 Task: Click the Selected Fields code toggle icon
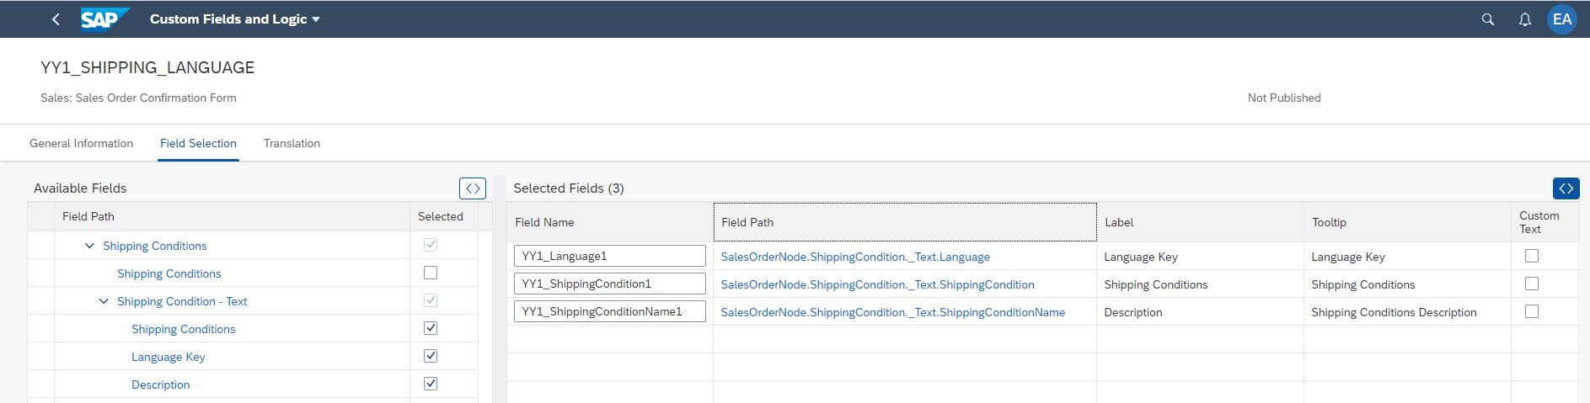[x=1566, y=188]
